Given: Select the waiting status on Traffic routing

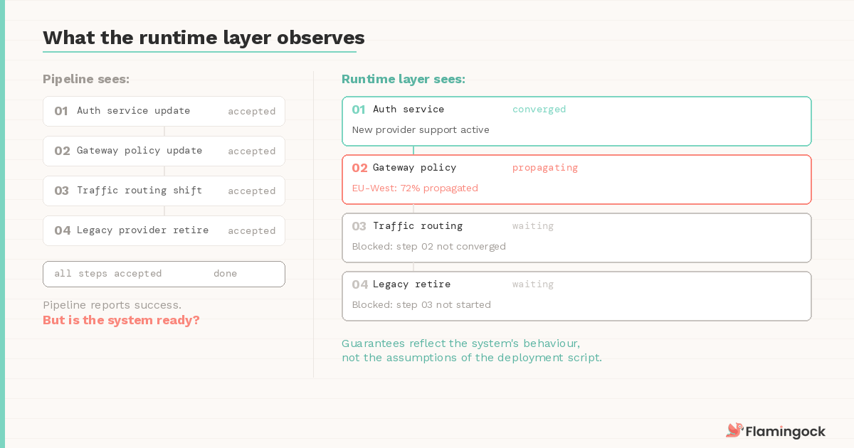Looking at the screenshot, I should tap(532, 225).
